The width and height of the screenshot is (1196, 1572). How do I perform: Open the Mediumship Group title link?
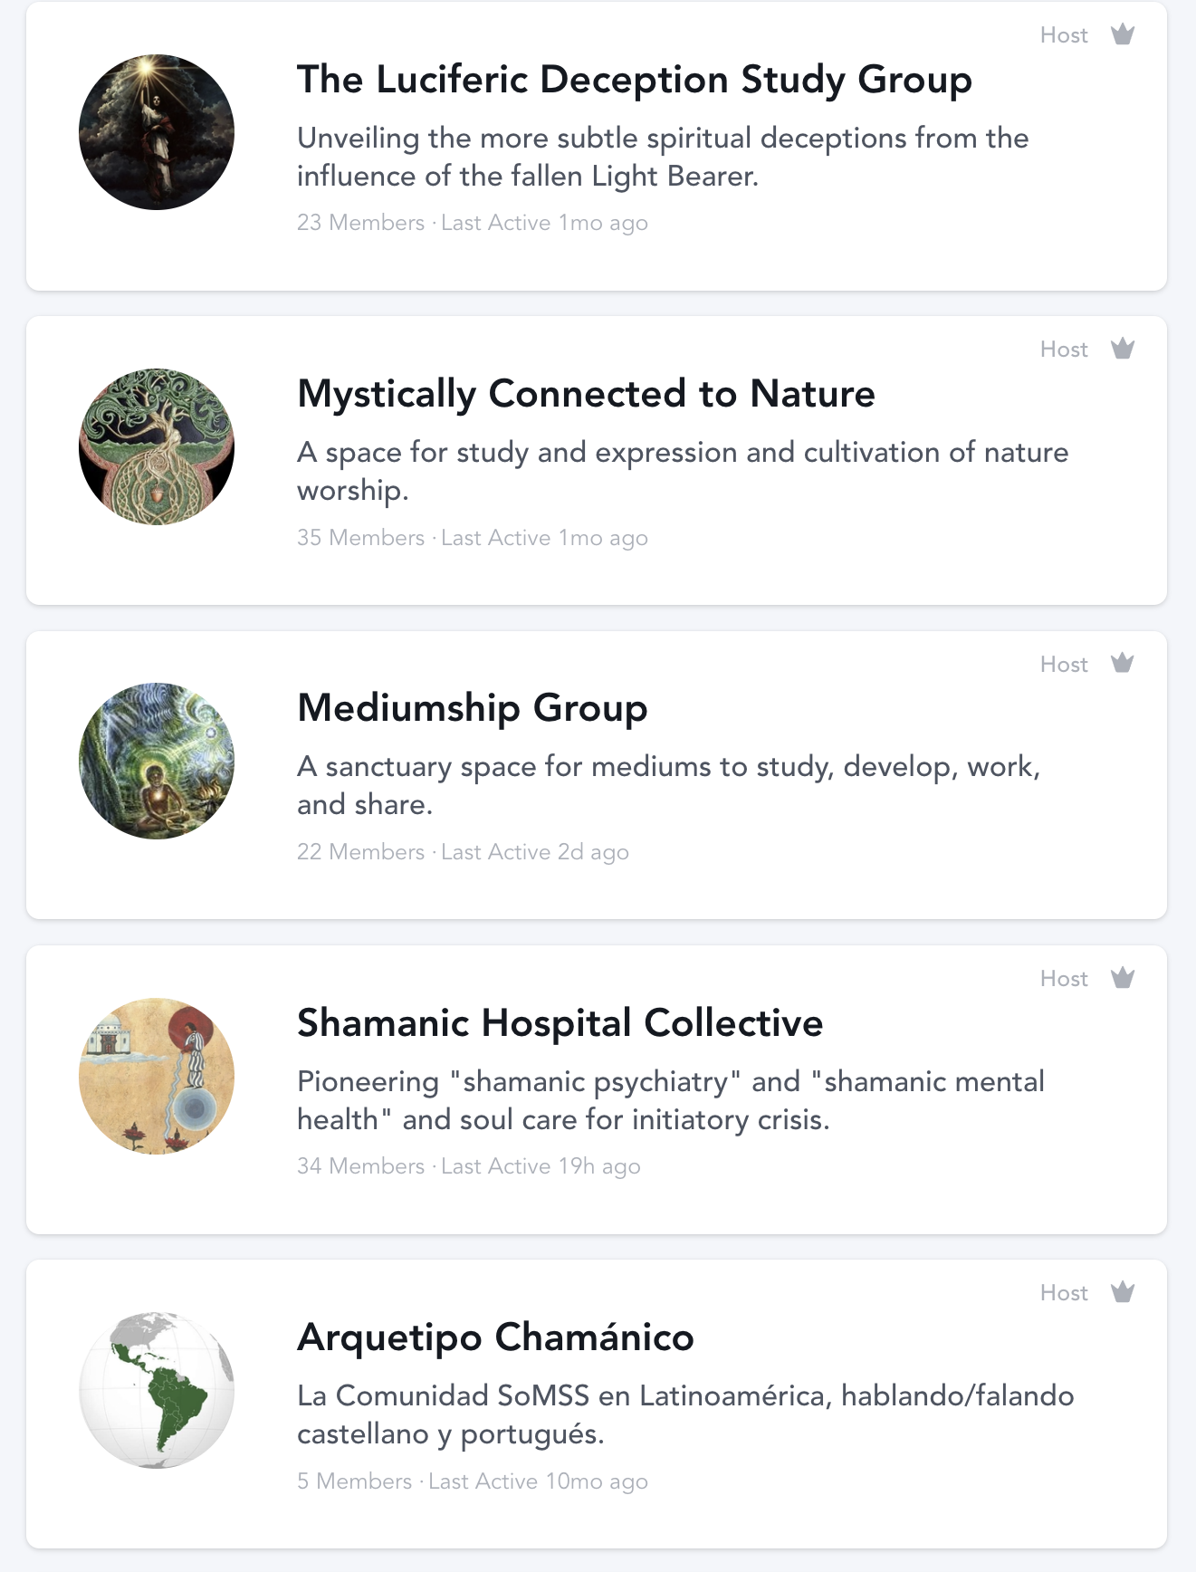click(x=472, y=708)
